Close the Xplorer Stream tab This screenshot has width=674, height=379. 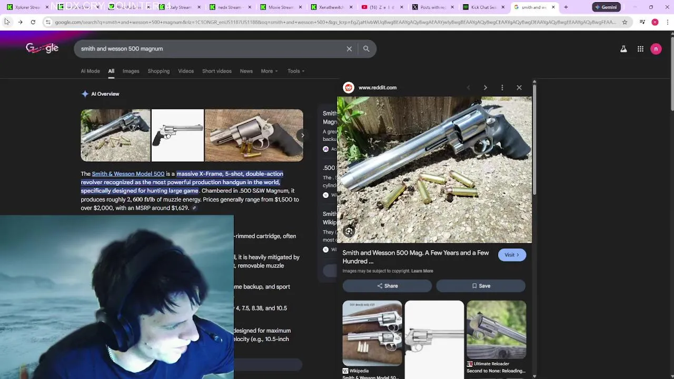47,7
